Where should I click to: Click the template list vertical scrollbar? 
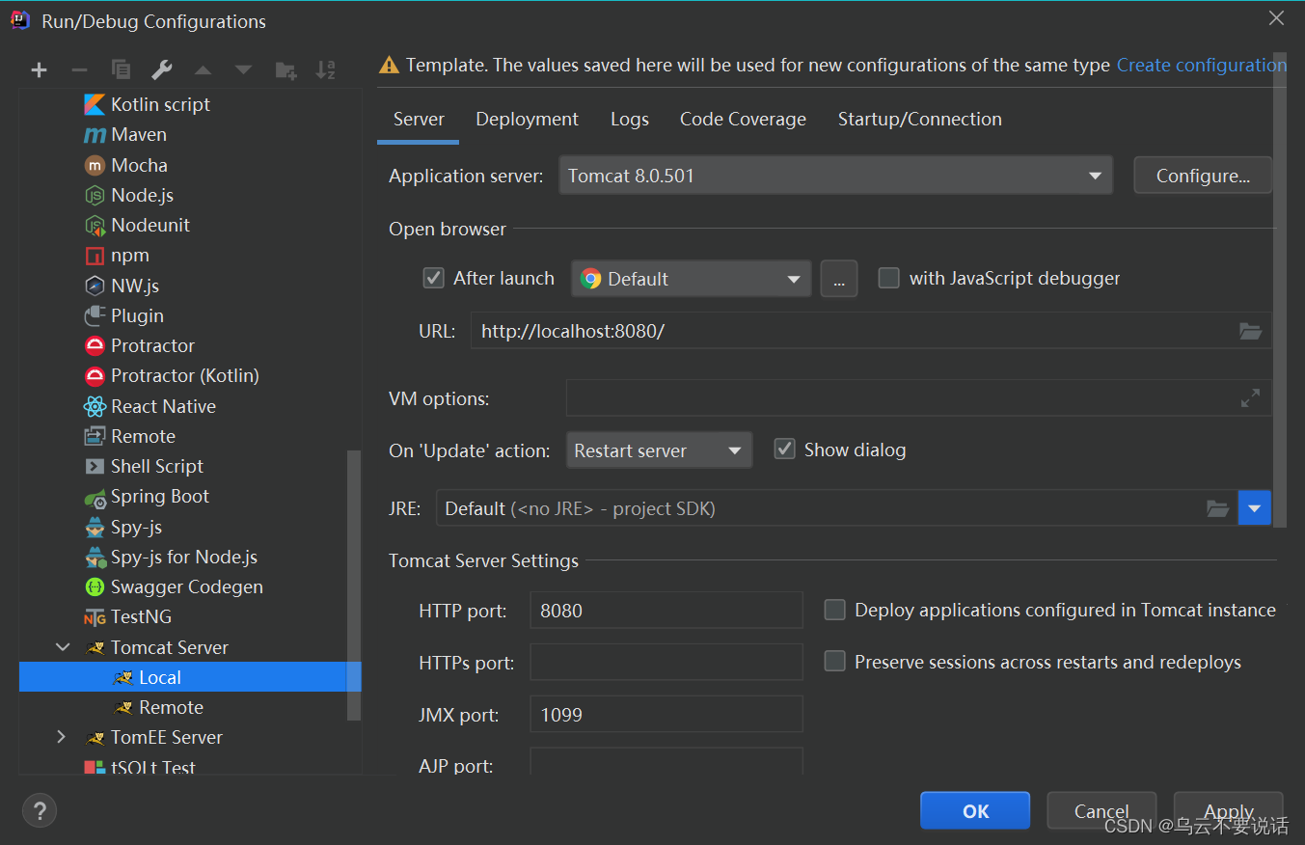coord(353,586)
